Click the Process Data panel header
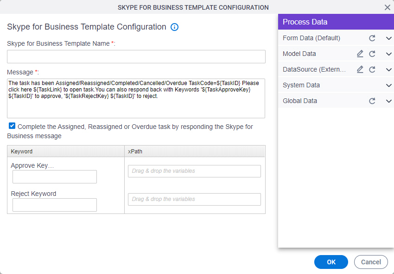This screenshot has height=274, width=394. click(x=336, y=22)
